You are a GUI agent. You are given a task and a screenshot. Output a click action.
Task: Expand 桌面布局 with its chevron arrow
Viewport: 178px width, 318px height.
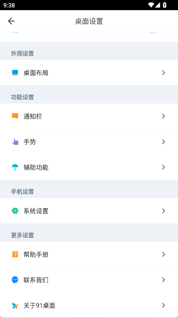[164, 72]
